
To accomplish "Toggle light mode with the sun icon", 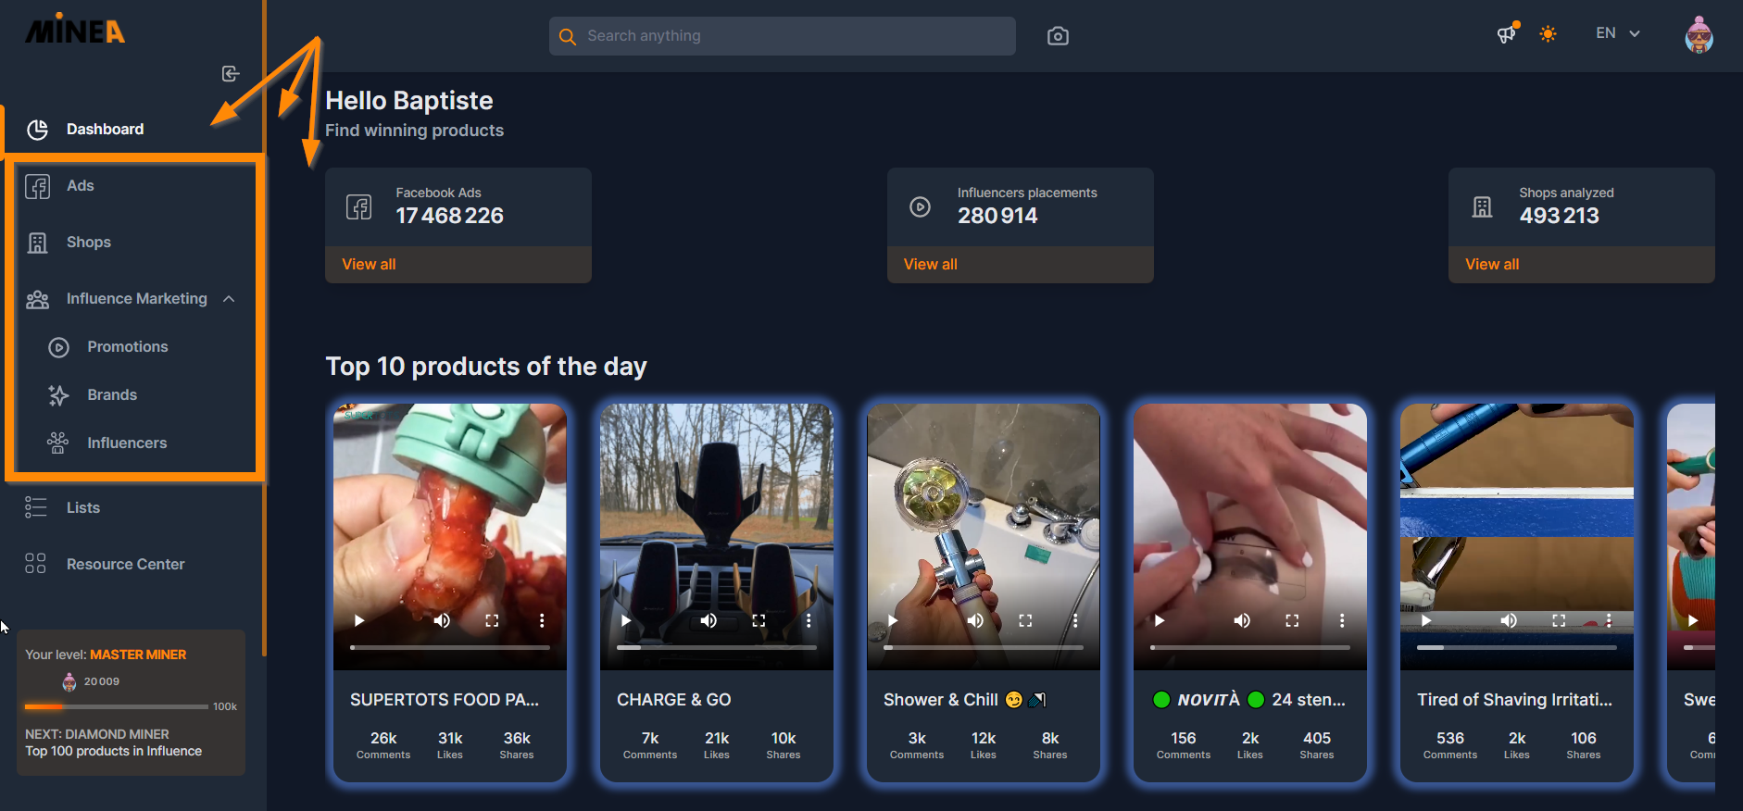I will (1548, 34).
